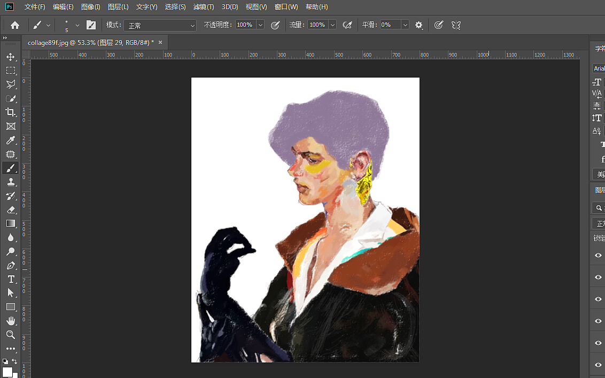Swap foreground and background colors
This screenshot has height=378, width=605.
(x=14, y=361)
